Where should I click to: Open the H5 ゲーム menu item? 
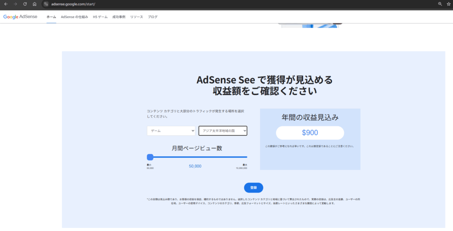(100, 17)
